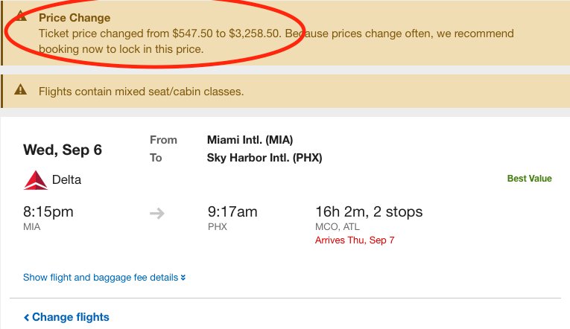
Task: Click the Wed, Sep 6 flight date
Action: coord(63,149)
